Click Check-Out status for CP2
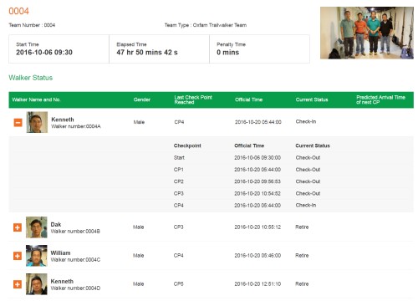Viewport: 418px width, 301px height. 308,181
